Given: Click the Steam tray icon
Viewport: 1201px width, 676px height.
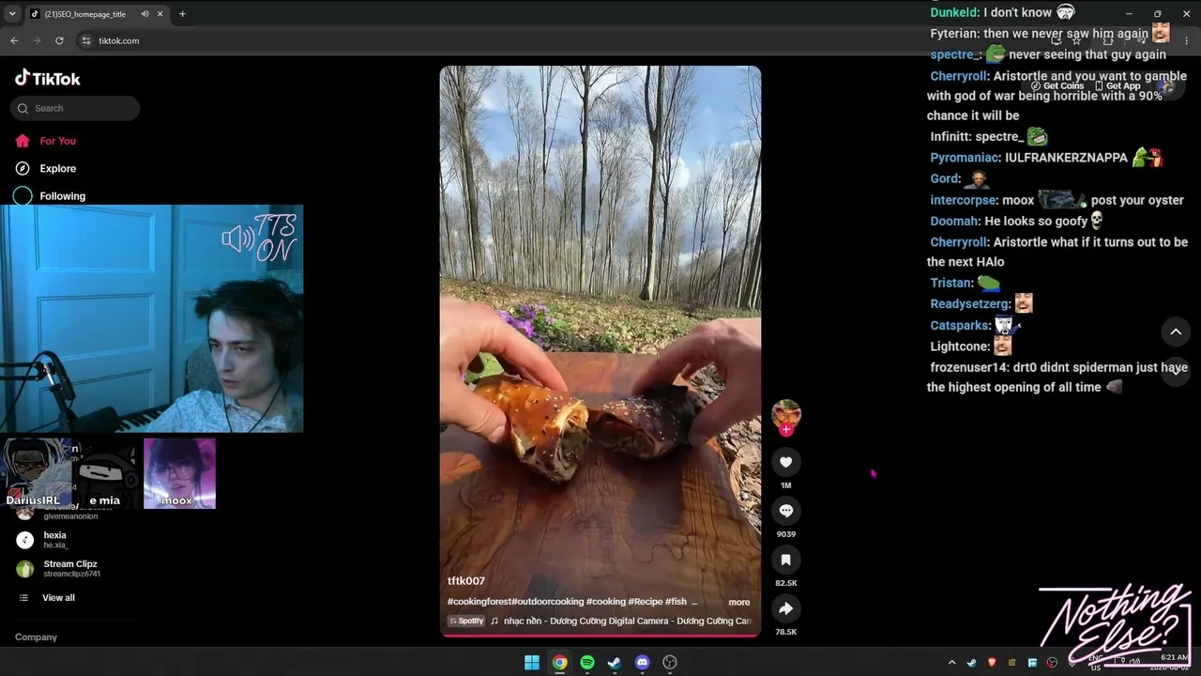Looking at the screenshot, I should [972, 663].
